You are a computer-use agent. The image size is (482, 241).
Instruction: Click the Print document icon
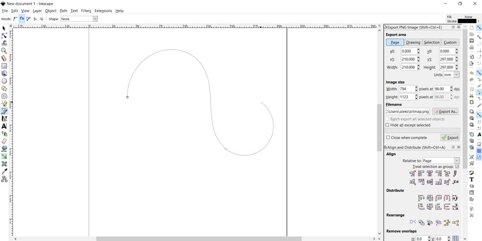(471, 47)
